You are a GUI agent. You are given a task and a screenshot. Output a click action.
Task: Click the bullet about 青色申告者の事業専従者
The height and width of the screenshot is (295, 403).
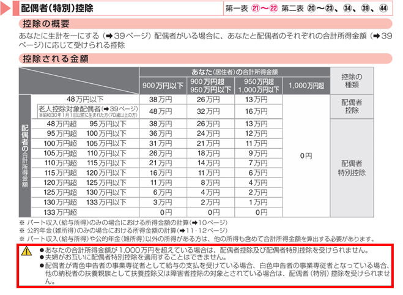[x=215, y=273]
